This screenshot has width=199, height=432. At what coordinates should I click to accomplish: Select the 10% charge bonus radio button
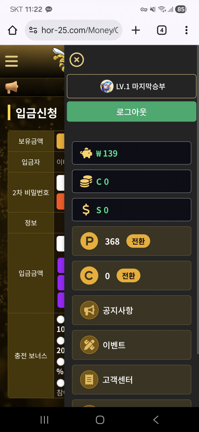pos(61,319)
